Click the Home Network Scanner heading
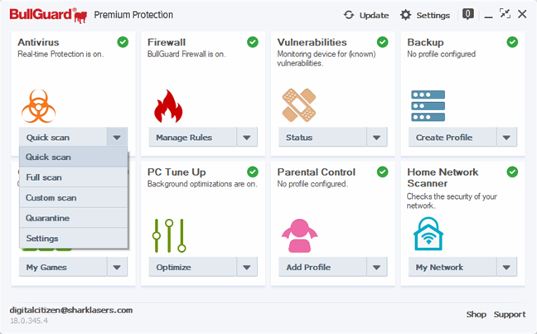 pos(443,177)
